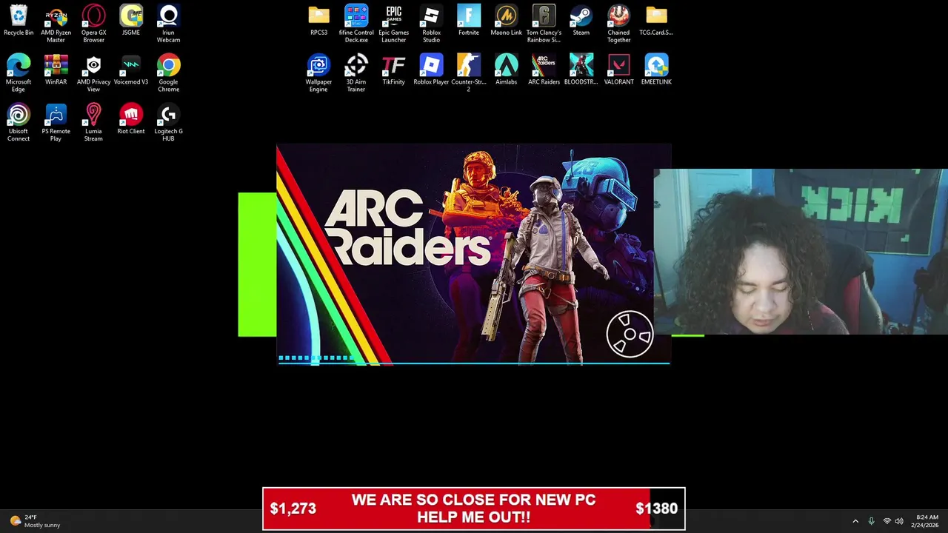Open the EMEETLINK desktop icon

point(656,70)
